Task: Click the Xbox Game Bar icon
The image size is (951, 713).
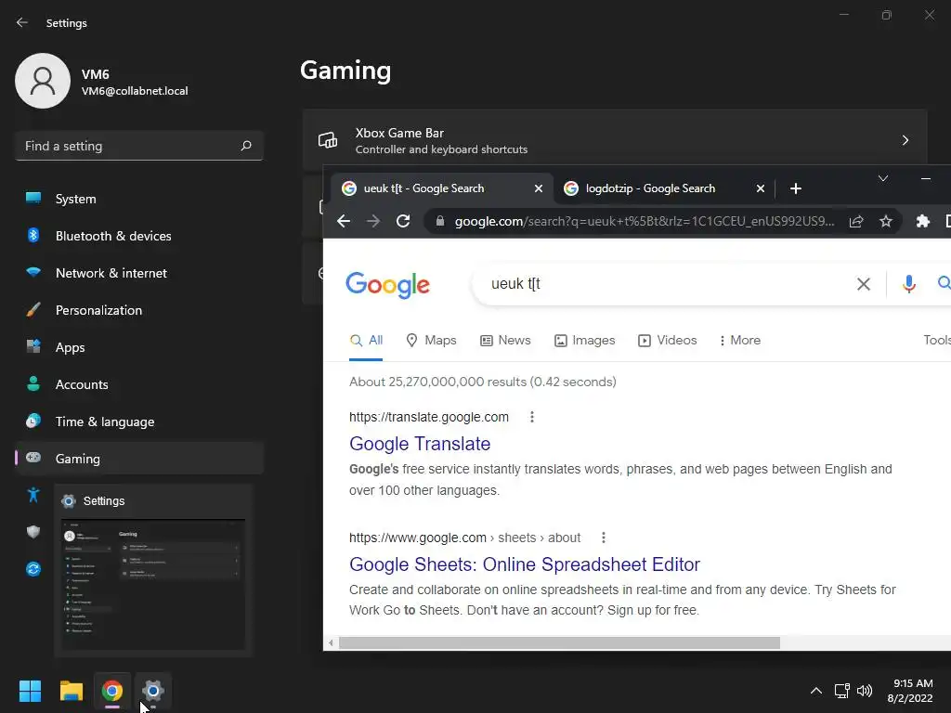Action: (328, 141)
